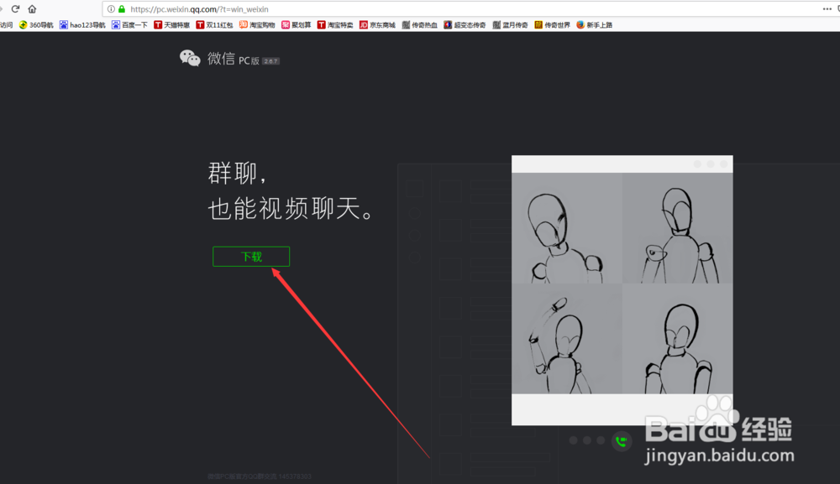The image size is (840, 484).
Task: Open the 淘宝特卖 bookmark
Action: coord(335,24)
